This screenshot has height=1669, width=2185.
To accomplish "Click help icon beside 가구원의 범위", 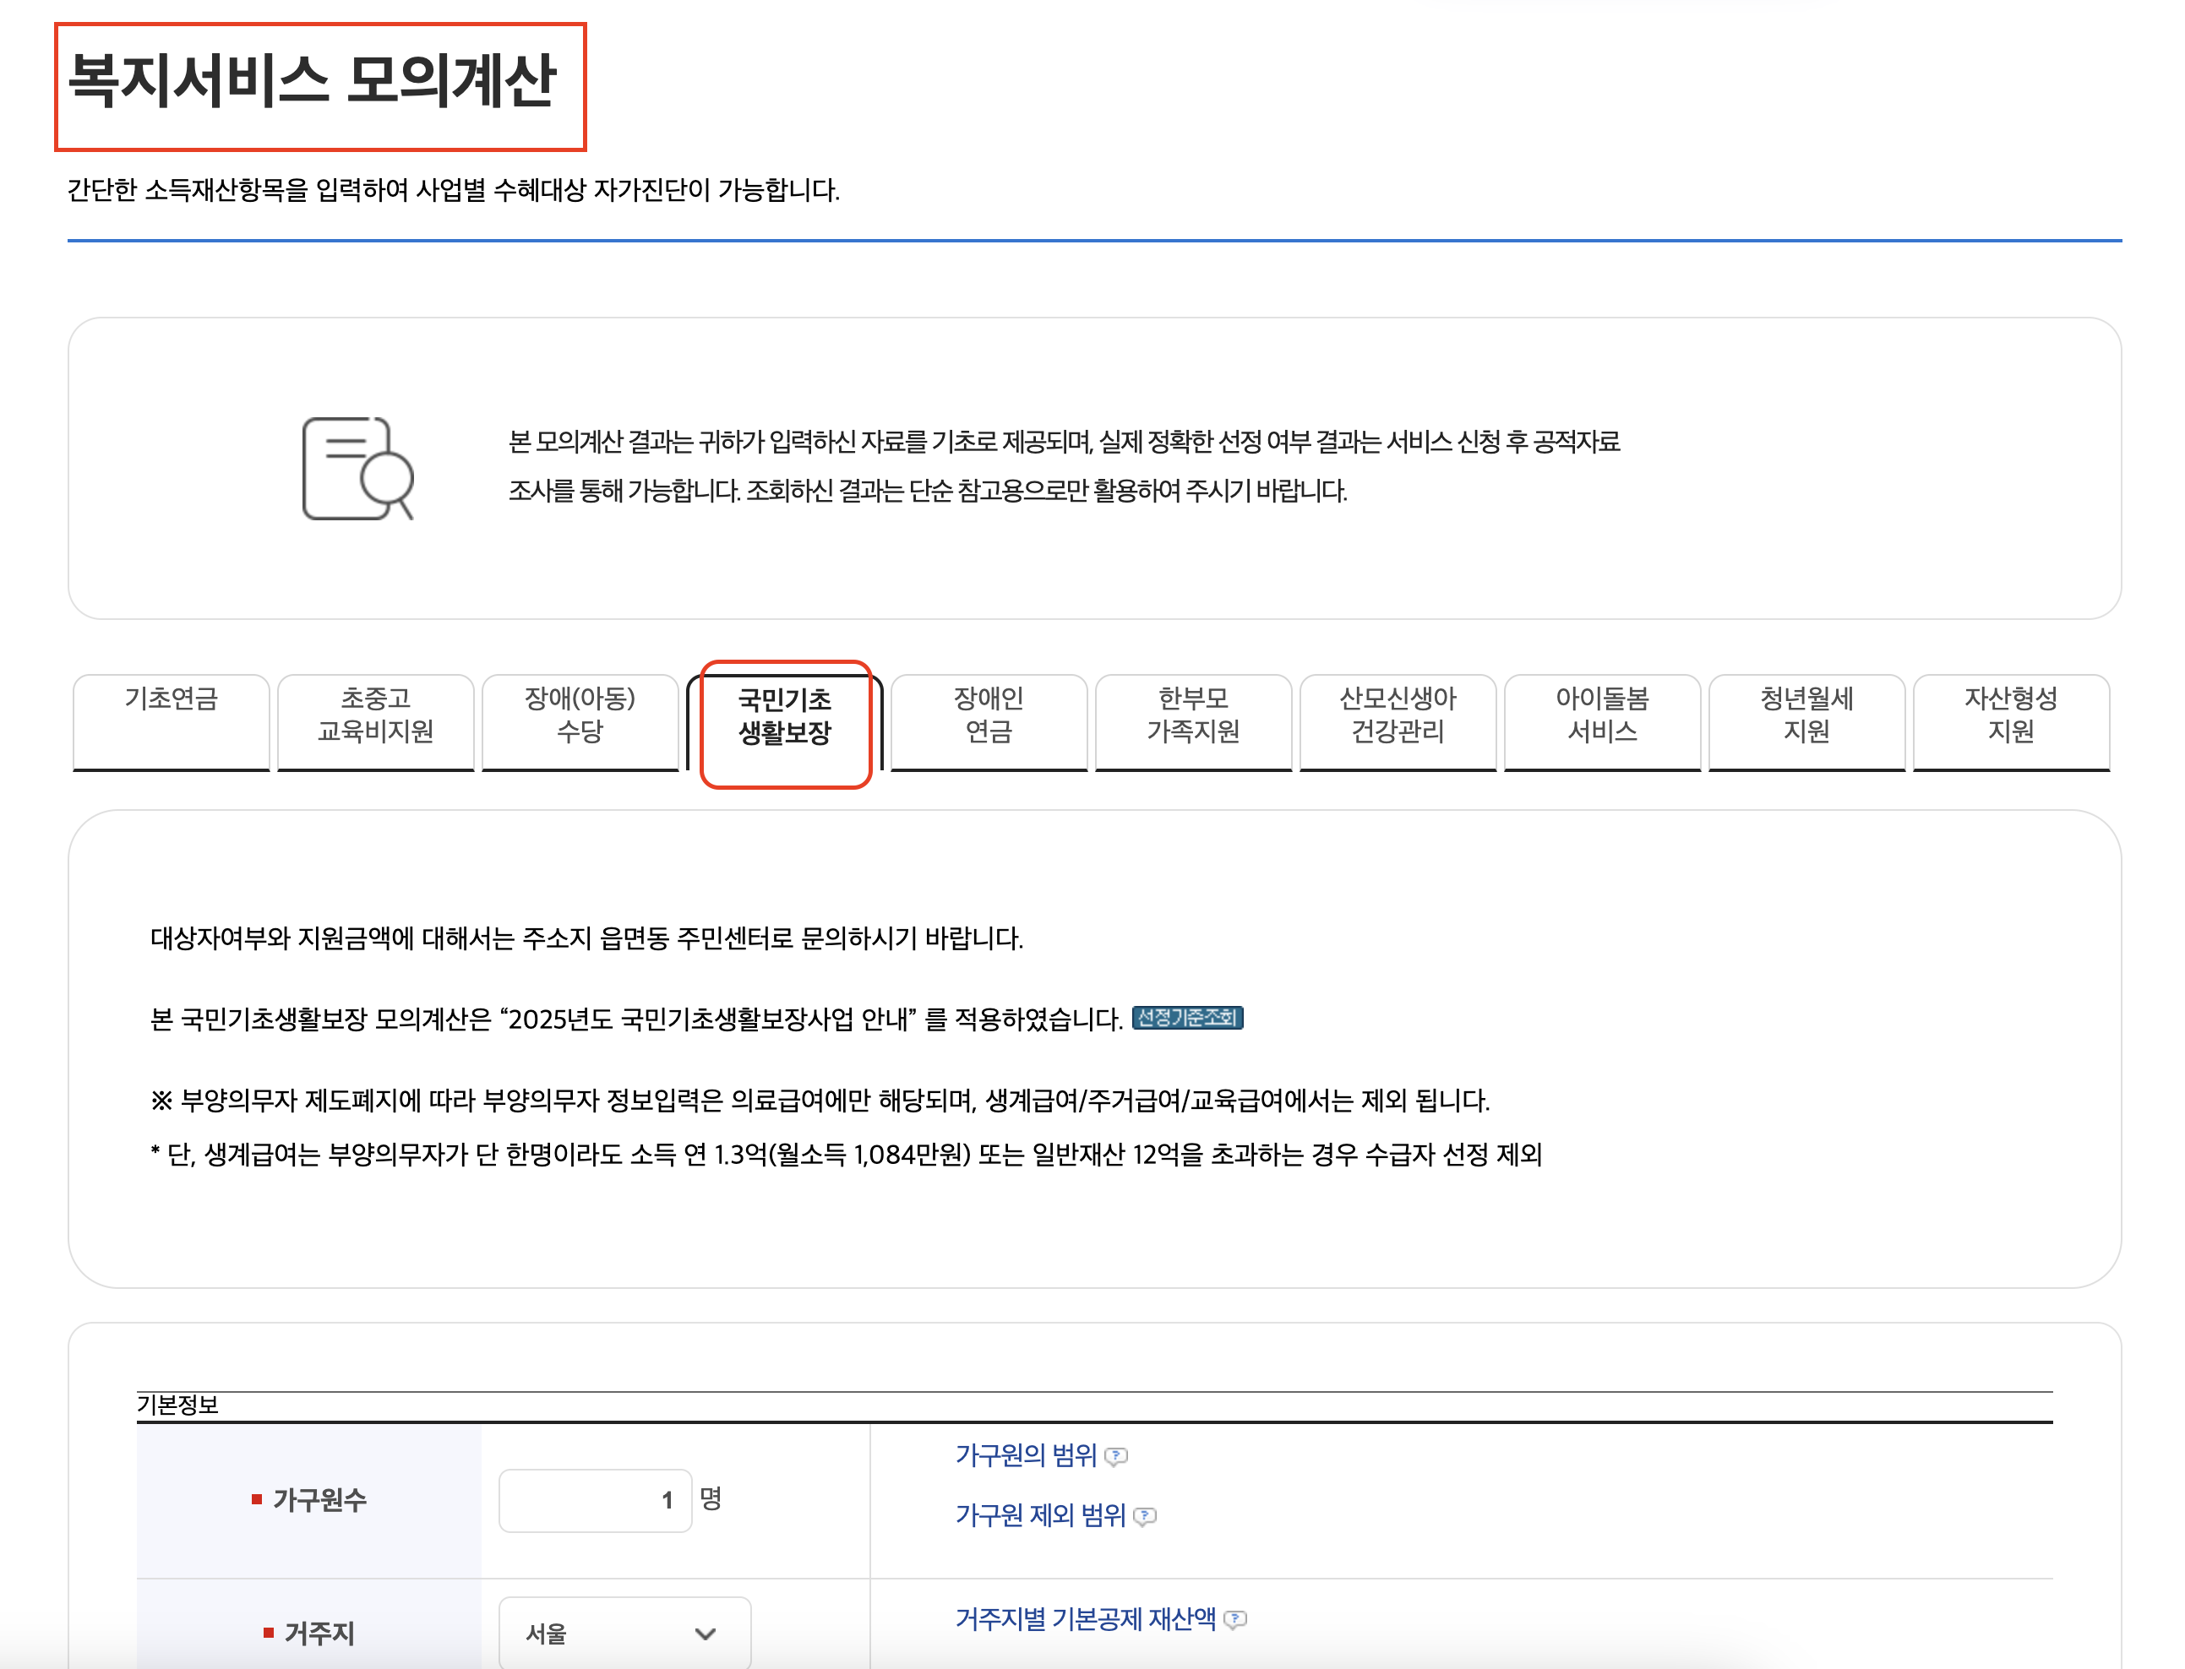I will tap(1116, 1456).
